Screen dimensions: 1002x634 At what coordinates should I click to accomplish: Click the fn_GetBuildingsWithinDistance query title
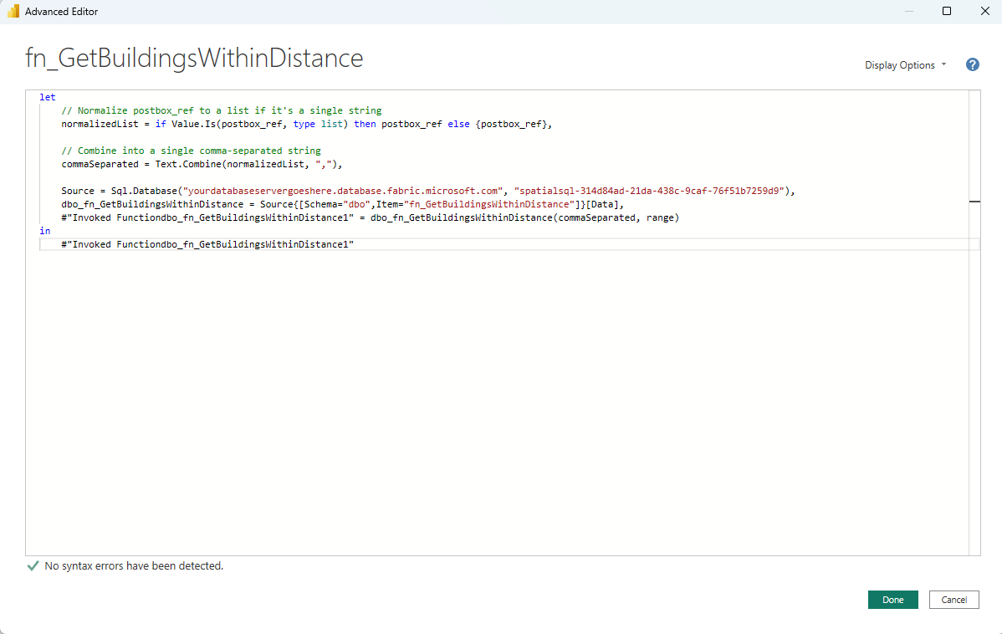(195, 58)
